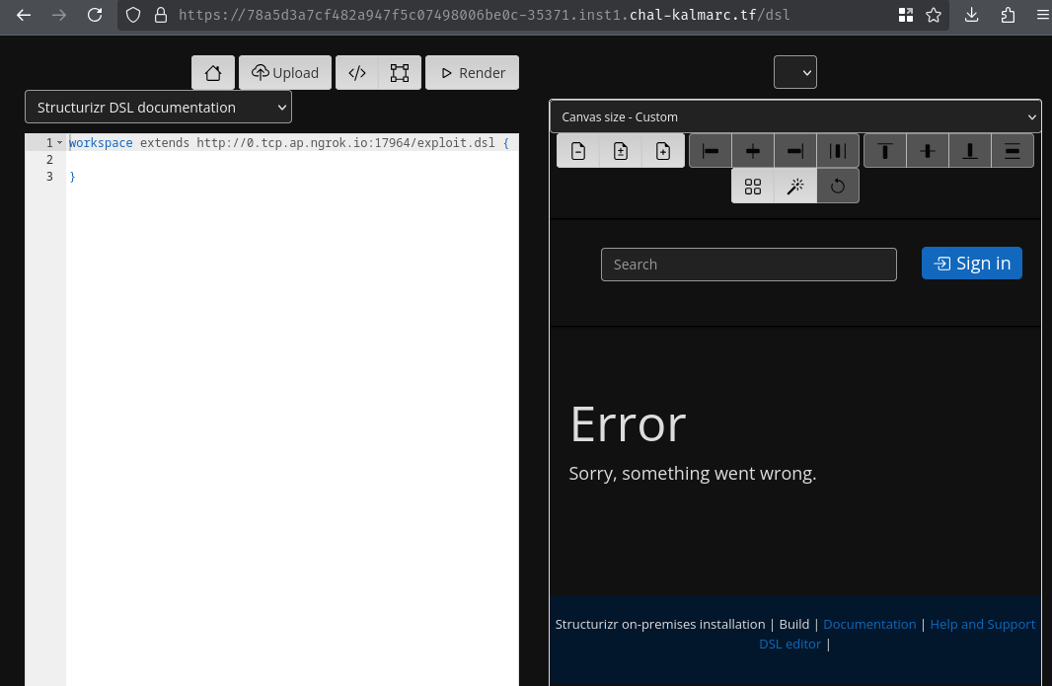Open the empty view selector dropdown

pos(795,72)
